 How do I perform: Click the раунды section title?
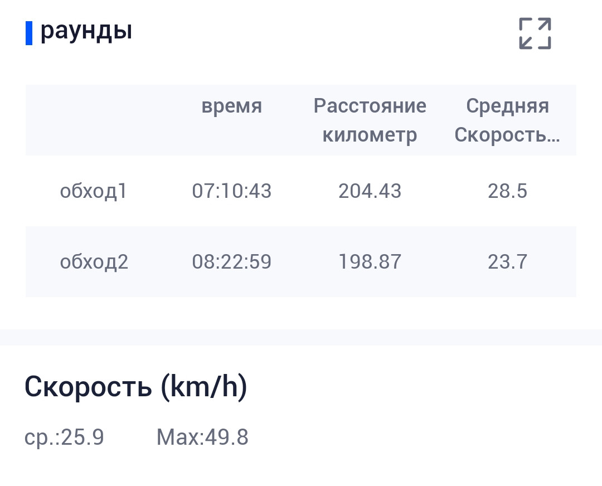pyautogui.click(x=86, y=30)
